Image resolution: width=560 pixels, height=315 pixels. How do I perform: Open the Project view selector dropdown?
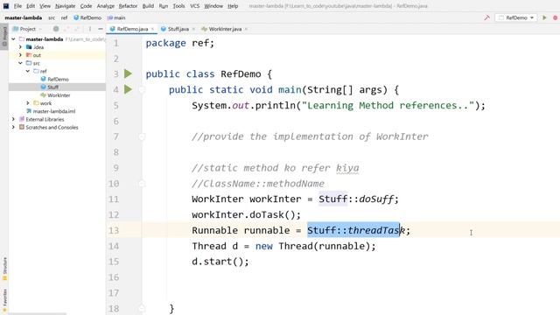(x=27, y=29)
